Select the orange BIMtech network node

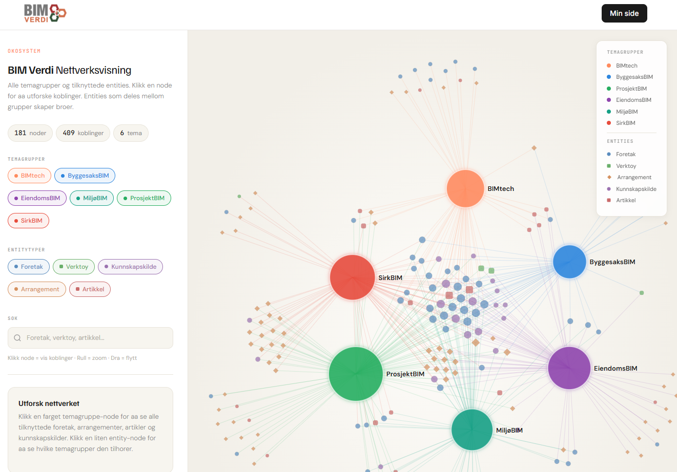click(465, 188)
